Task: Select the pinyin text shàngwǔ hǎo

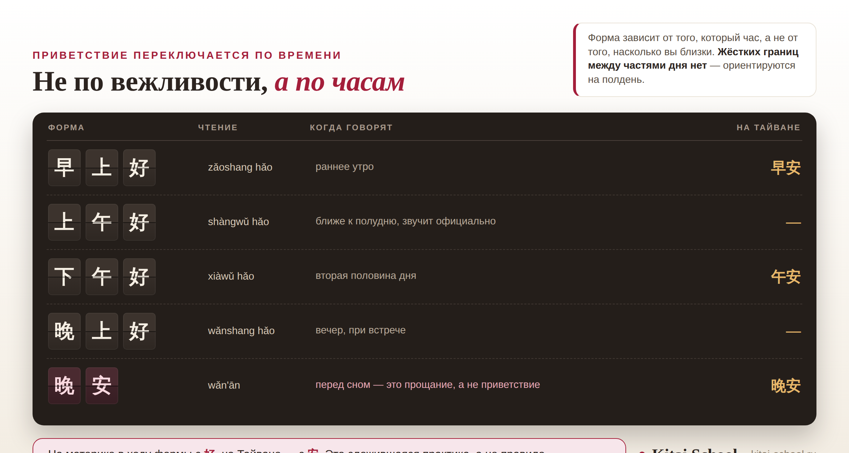Action: pyautogui.click(x=238, y=222)
